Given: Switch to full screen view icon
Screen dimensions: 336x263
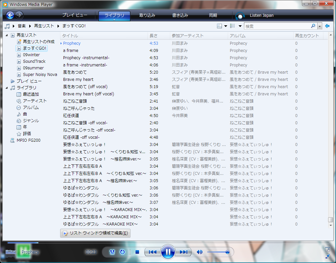Looking at the screenshot, I should click(327, 249).
